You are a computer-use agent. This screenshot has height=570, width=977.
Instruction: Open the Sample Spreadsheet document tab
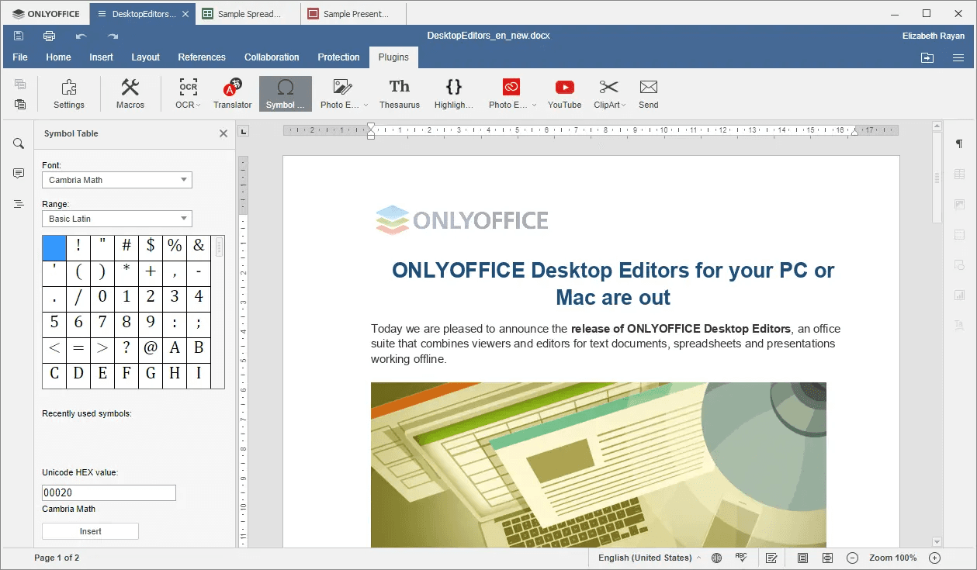click(247, 13)
